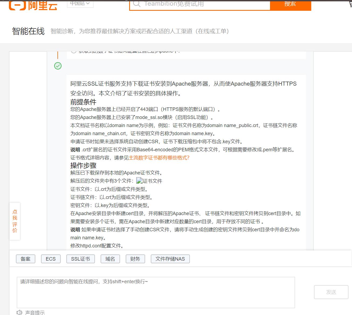352x315 pixels.
Task: Click the line 修改httpd.conf配置文件。
Action: pyautogui.click(x=97, y=246)
